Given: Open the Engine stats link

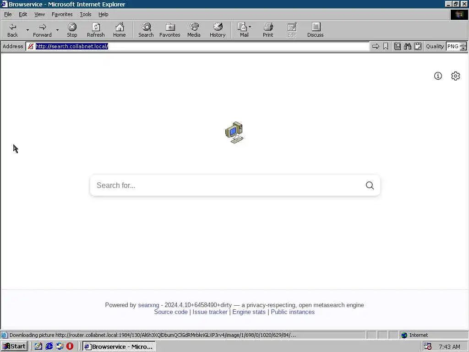Looking at the screenshot, I should [x=249, y=312].
